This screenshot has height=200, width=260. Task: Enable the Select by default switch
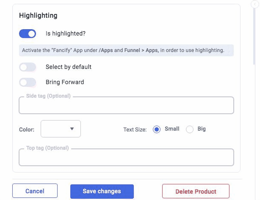point(28,67)
